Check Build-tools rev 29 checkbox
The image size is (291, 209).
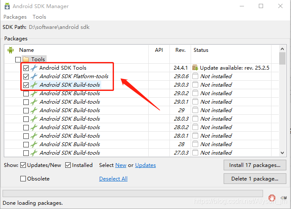(x=26, y=110)
